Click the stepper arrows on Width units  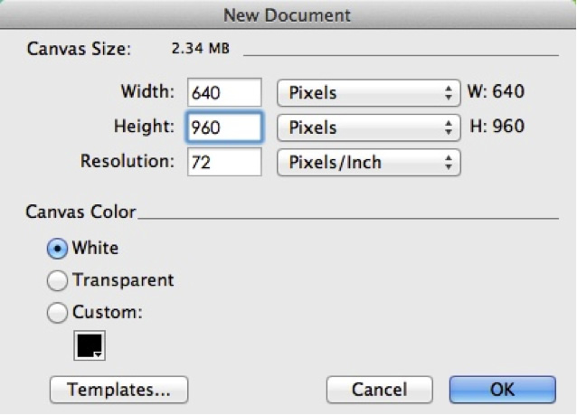pos(449,93)
